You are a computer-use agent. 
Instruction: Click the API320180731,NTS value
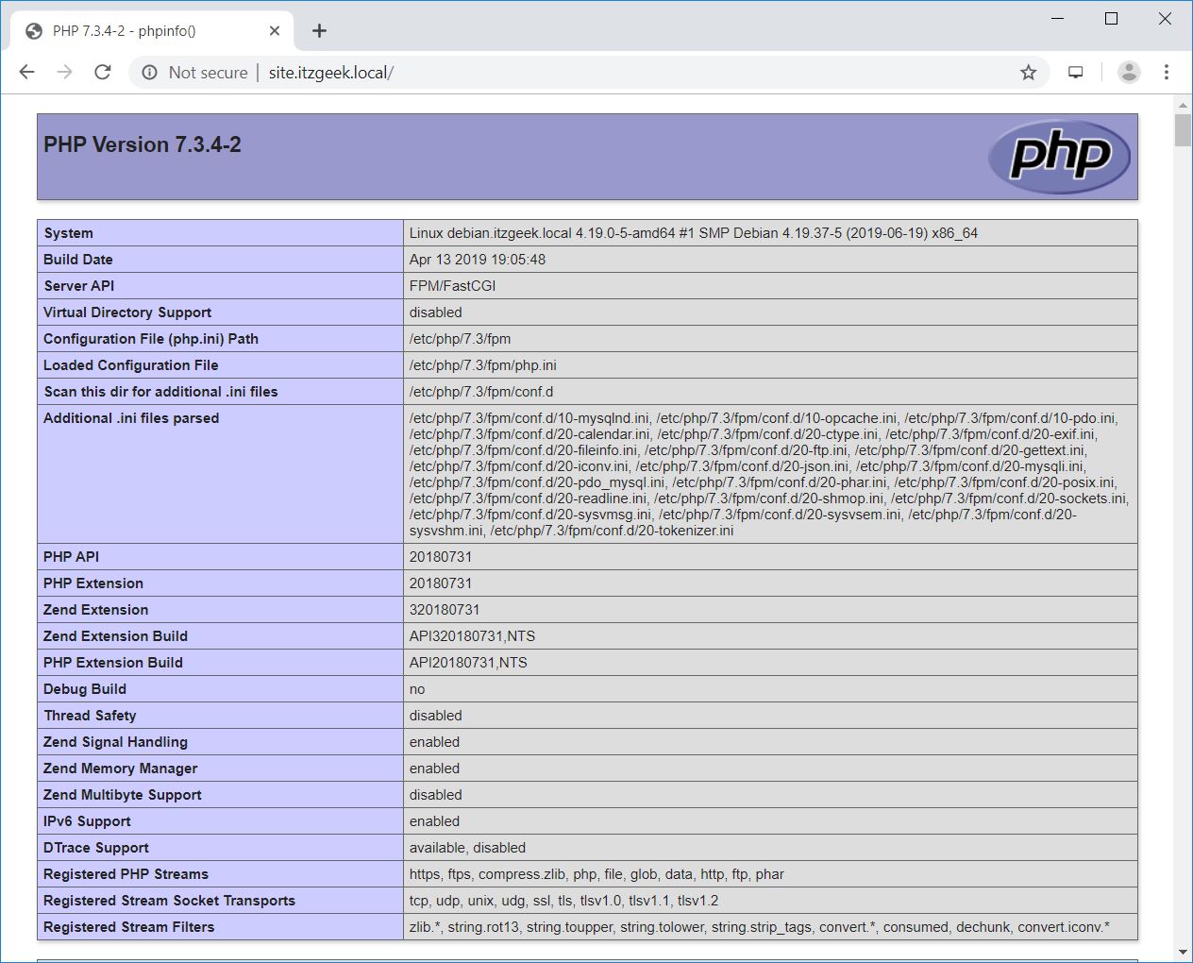coord(472,636)
